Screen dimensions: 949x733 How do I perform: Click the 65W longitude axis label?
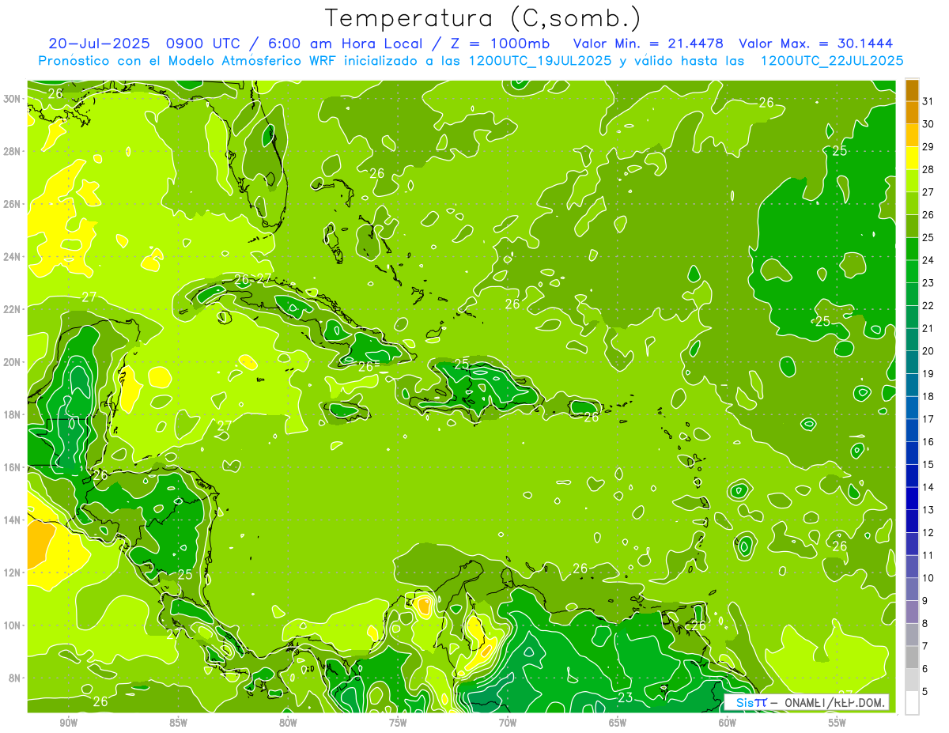(x=618, y=723)
